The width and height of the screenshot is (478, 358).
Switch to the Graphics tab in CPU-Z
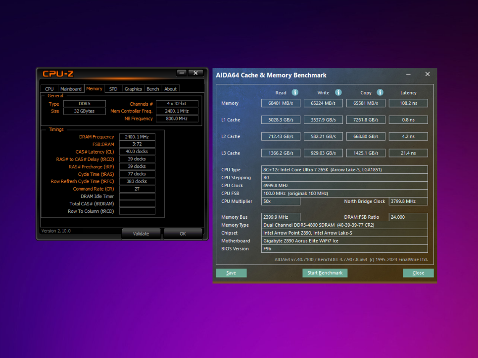133,89
